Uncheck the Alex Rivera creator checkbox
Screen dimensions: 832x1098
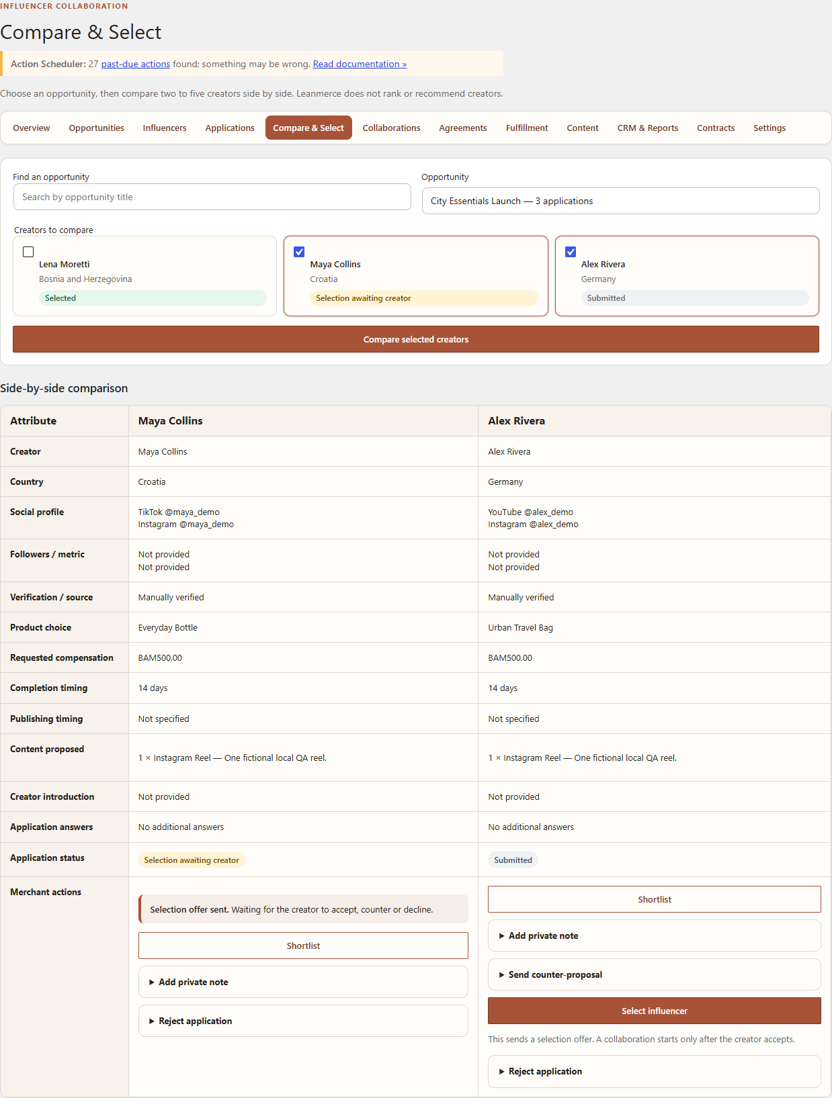571,252
